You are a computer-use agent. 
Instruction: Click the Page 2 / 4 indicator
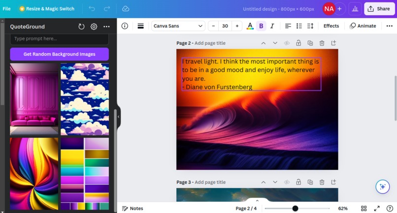pos(246,209)
